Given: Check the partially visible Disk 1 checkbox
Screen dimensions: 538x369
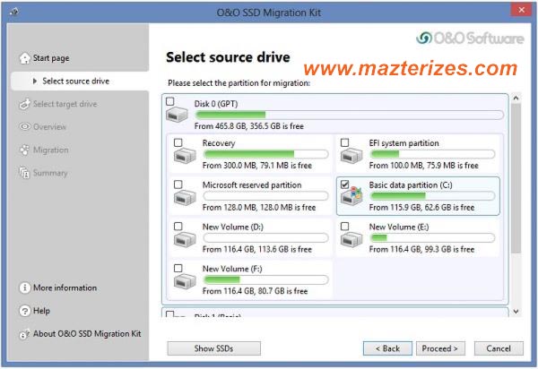Looking at the screenshot, I should coord(169,313).
